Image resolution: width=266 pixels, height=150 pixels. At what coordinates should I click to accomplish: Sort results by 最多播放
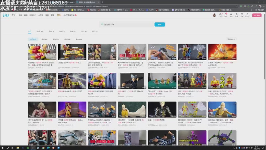click(45, 39)
